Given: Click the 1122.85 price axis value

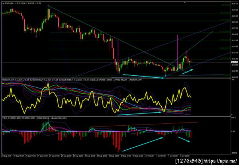Looking at the screenshot, I should pyautogui.click(x=234, y=40).
